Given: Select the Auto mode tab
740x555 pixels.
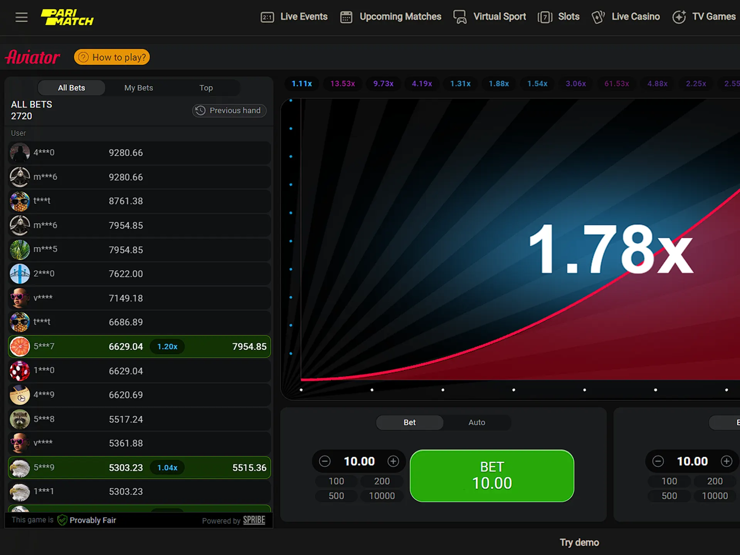Looking at the screenshot, I should (x=477, y=422).
